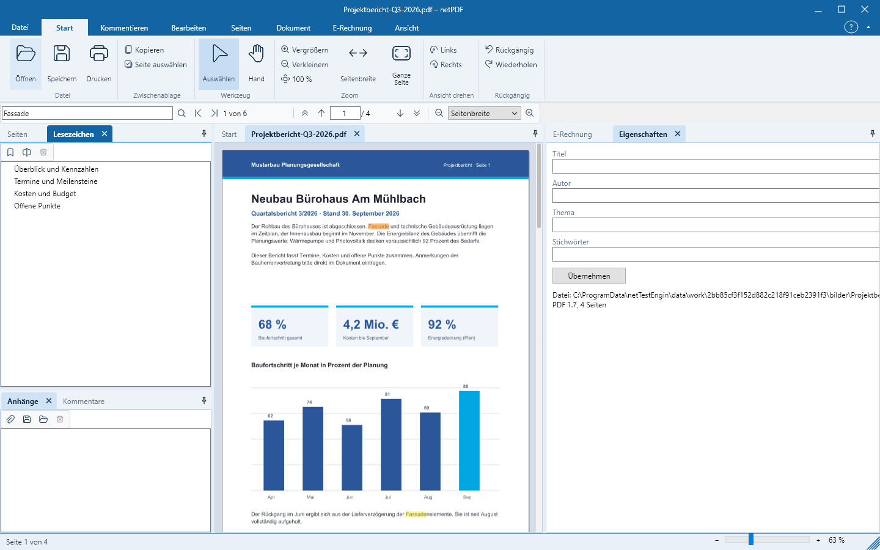Image resolution: width=880 pixels, height=550 pixels.
Task: Activate the Hand tool
Action: pyautogui.click(x=257, y=63)
